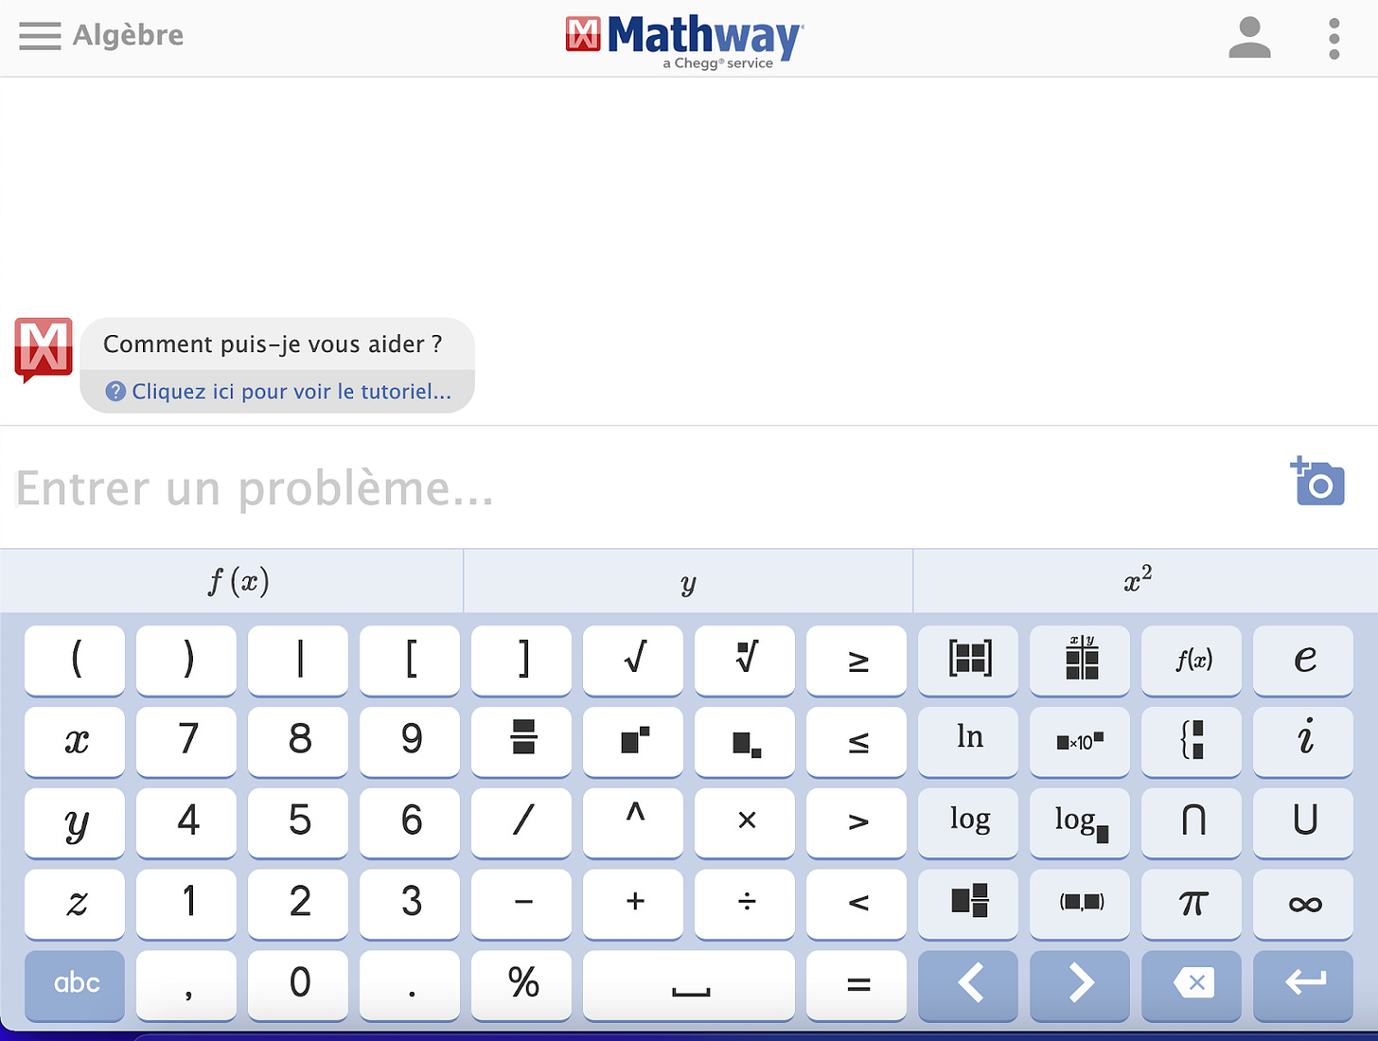This screenshot has width=1378, height=1041.
Task: Tap the percent key
Action: [521, 986]
